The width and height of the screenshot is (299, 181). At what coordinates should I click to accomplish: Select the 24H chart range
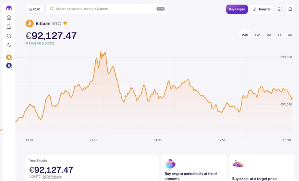245,35
